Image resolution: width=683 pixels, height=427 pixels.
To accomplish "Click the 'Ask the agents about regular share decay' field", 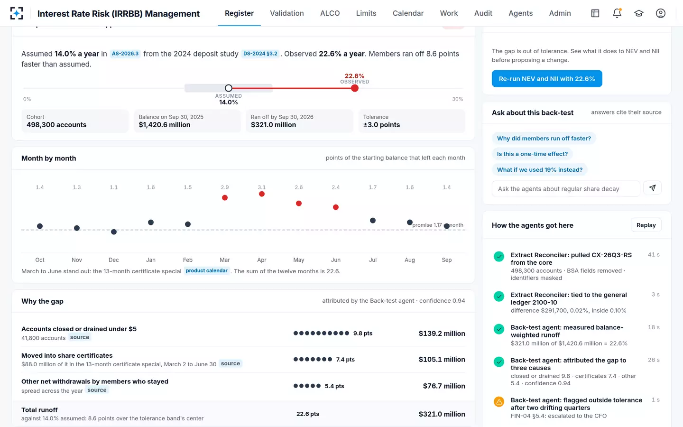I will coord(566,189).
